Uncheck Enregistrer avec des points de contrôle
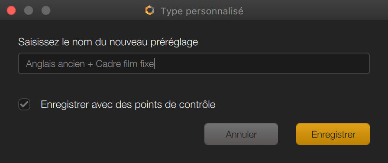 tap(25, 105)
